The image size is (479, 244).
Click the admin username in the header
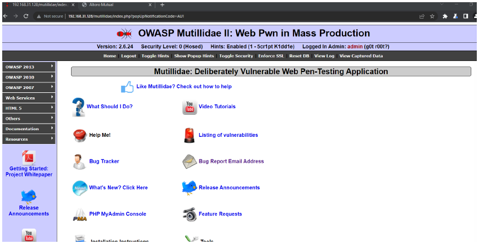355,47
